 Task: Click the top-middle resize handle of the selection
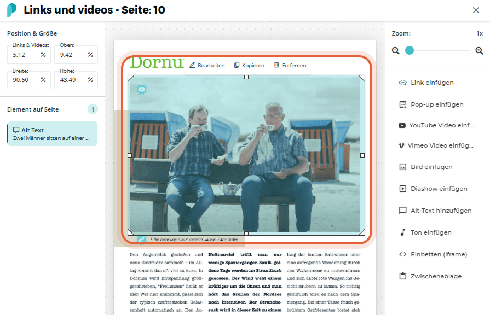(x=246, y=77)
